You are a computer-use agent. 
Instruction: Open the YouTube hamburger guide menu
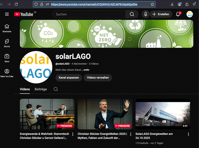[x=7, y=14]
